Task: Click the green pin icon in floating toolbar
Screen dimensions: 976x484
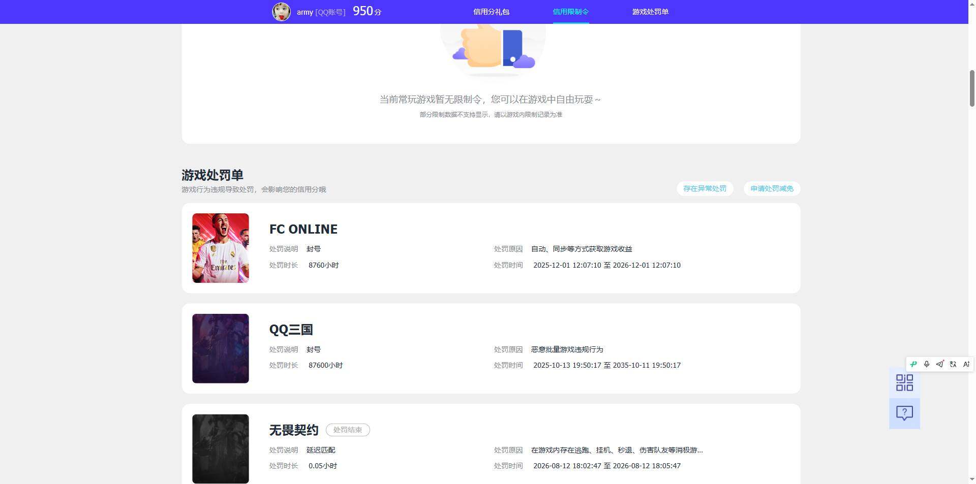Action: pyautogui.click(x=913, y=364)
